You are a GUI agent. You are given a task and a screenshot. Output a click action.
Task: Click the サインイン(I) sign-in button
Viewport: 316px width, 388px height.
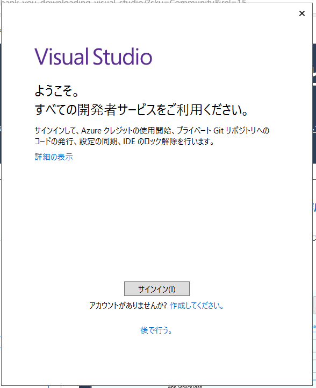[x=156, y=288]
